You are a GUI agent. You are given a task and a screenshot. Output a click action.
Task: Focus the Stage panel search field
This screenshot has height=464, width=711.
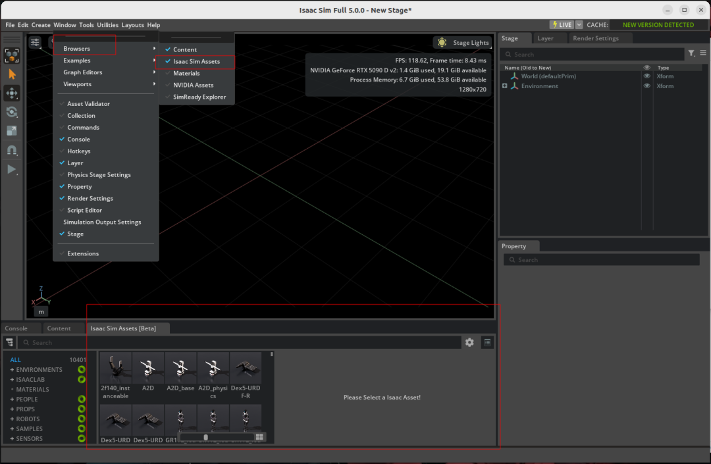pos(592,55)
